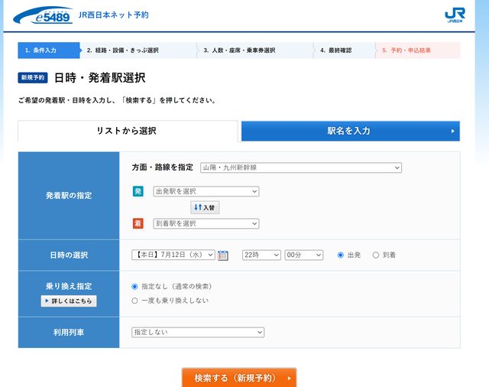The width and height of the screenshot is (489, 387).
Task: Click the JR West Japan logo
Action: 454,15
